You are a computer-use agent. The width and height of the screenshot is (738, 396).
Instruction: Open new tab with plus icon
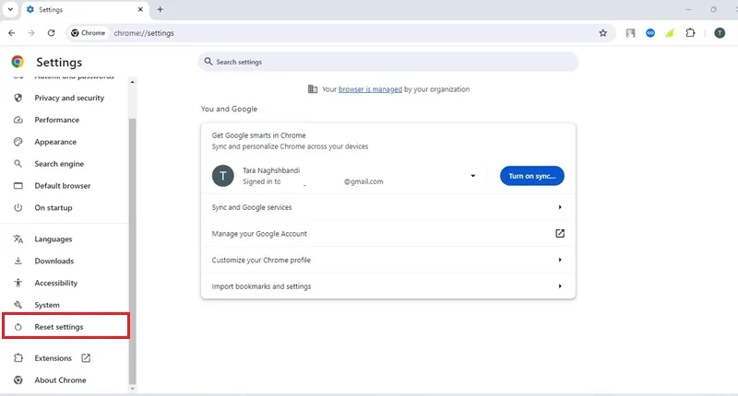click(160, 9)
